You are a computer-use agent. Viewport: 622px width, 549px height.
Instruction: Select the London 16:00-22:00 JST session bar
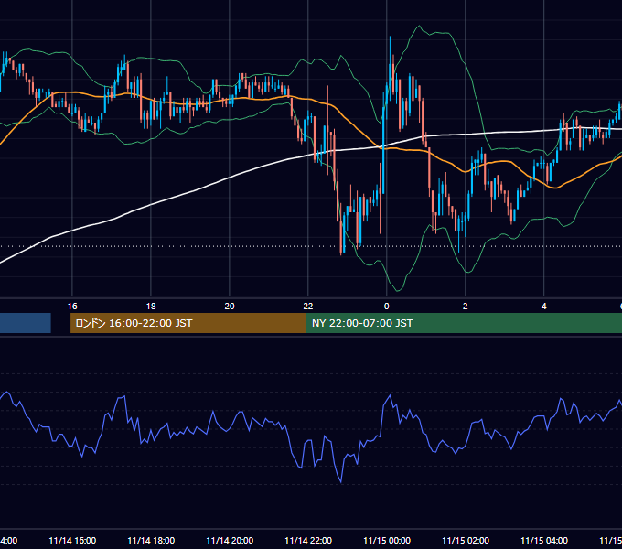(188, 323)
